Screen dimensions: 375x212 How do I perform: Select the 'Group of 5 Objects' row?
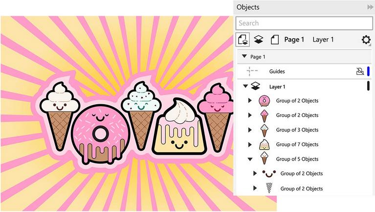(297, 159)
